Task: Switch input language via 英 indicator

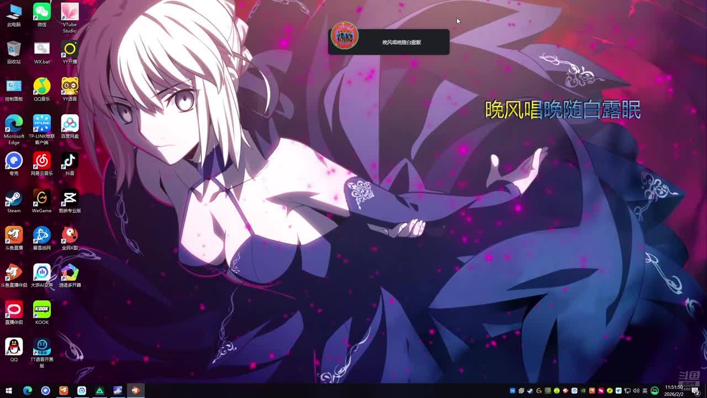Action: tap(645, 391)
